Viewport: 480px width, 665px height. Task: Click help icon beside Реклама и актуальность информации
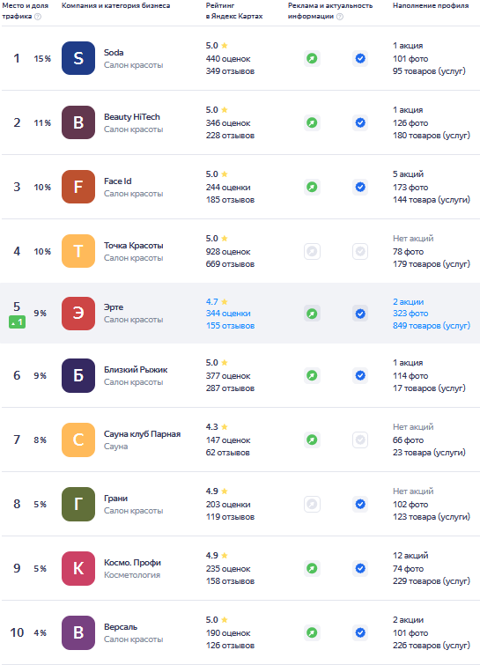point(340,17)
